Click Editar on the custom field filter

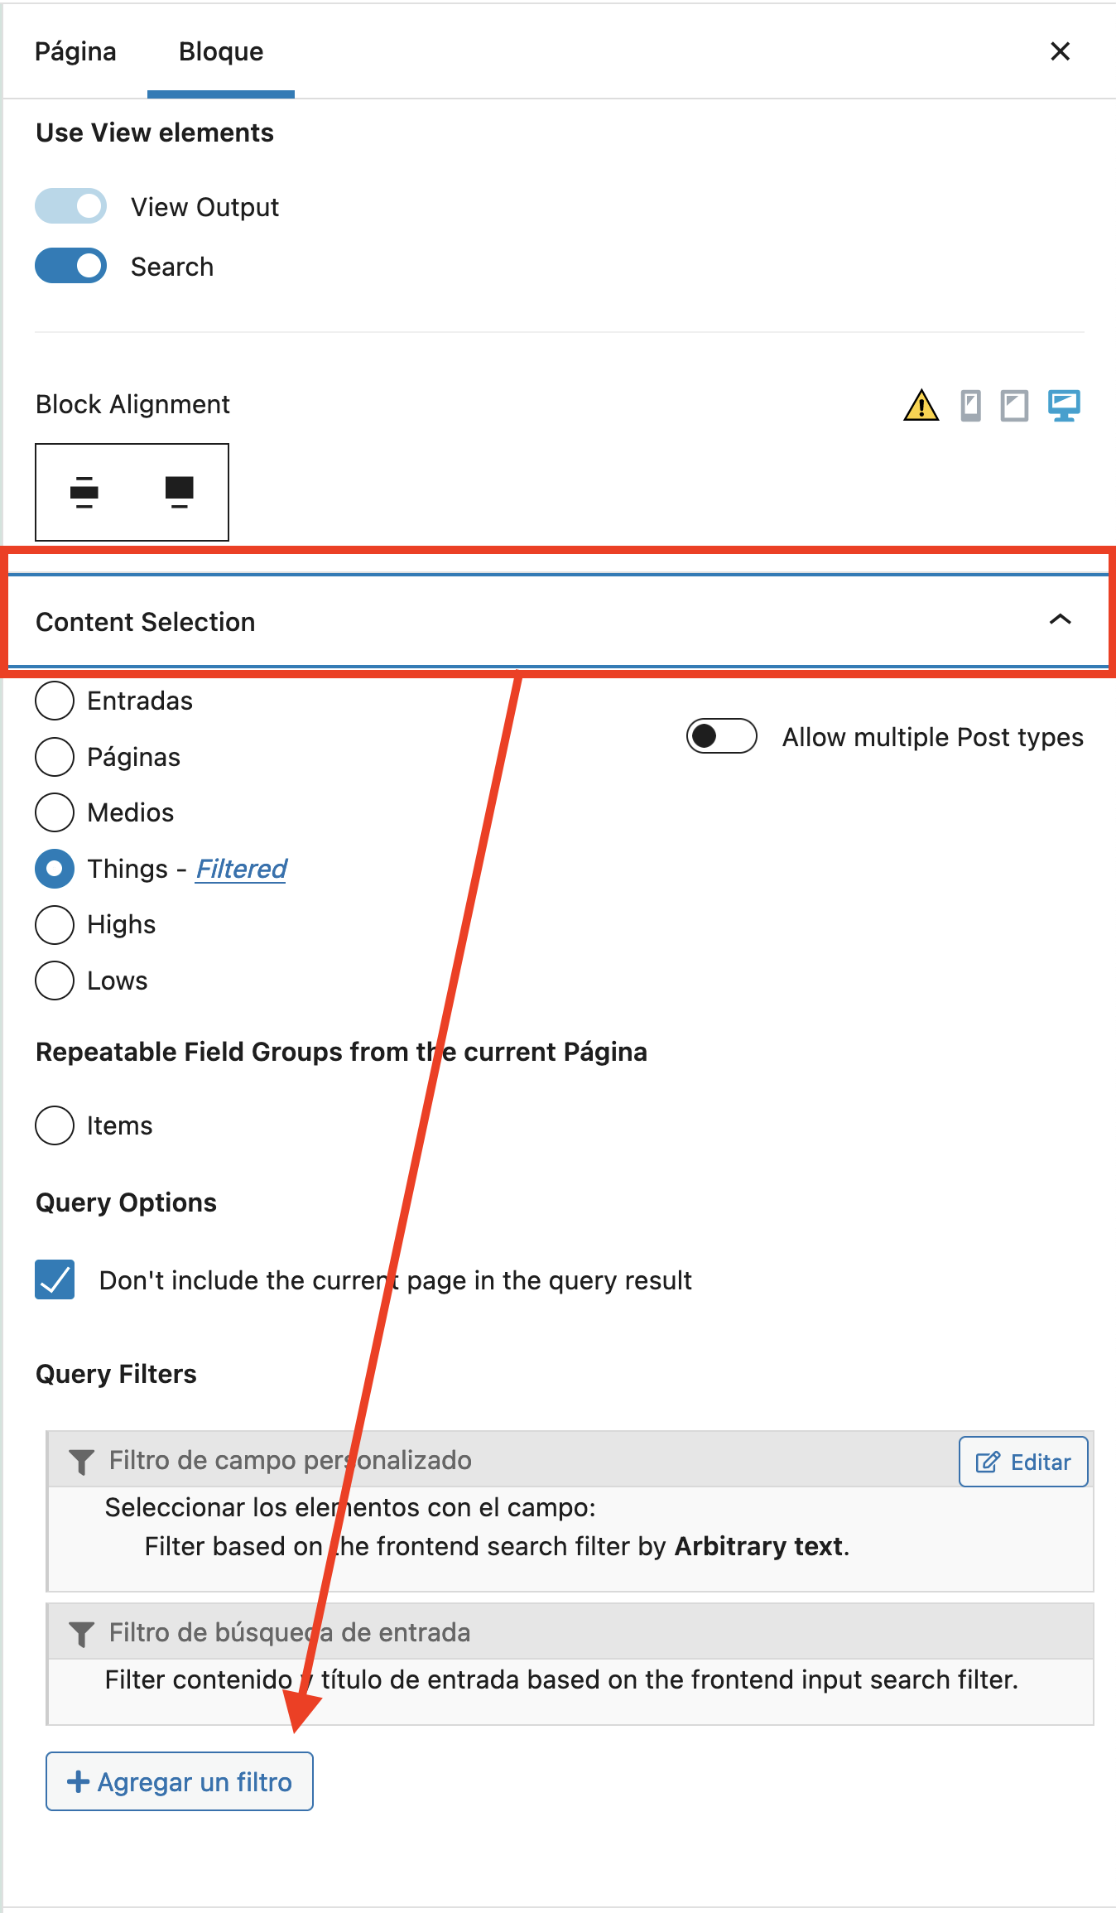click(1023, 1462)
